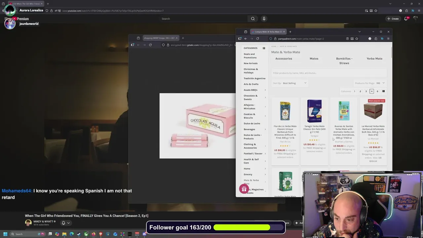
Task: Click the Create button on YouTube
Action: click(393, 19)
